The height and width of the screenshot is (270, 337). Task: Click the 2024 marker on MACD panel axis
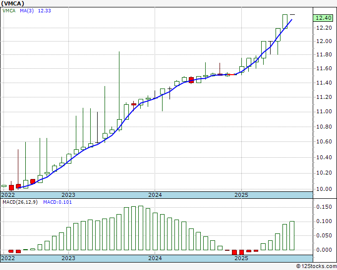click(155, 258)
